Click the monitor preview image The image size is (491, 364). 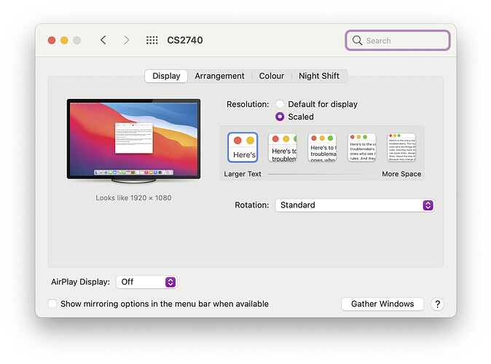pyautogui.click(x=133, y=138)
